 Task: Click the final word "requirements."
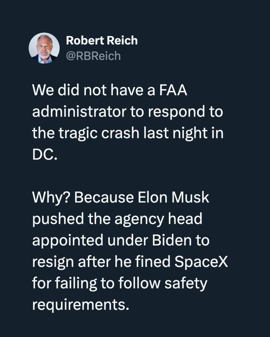click(x=81, y=305)
